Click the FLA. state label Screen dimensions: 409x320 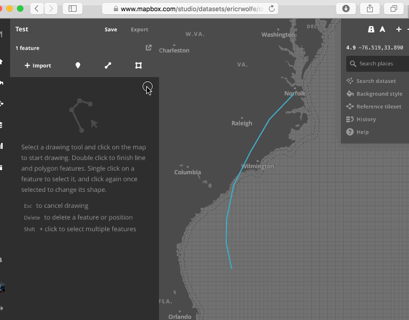(165, 301)
